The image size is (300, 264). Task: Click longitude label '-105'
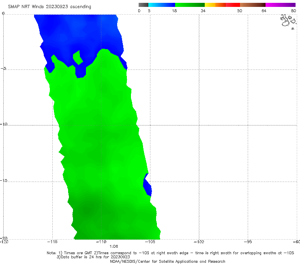[150, 242]
